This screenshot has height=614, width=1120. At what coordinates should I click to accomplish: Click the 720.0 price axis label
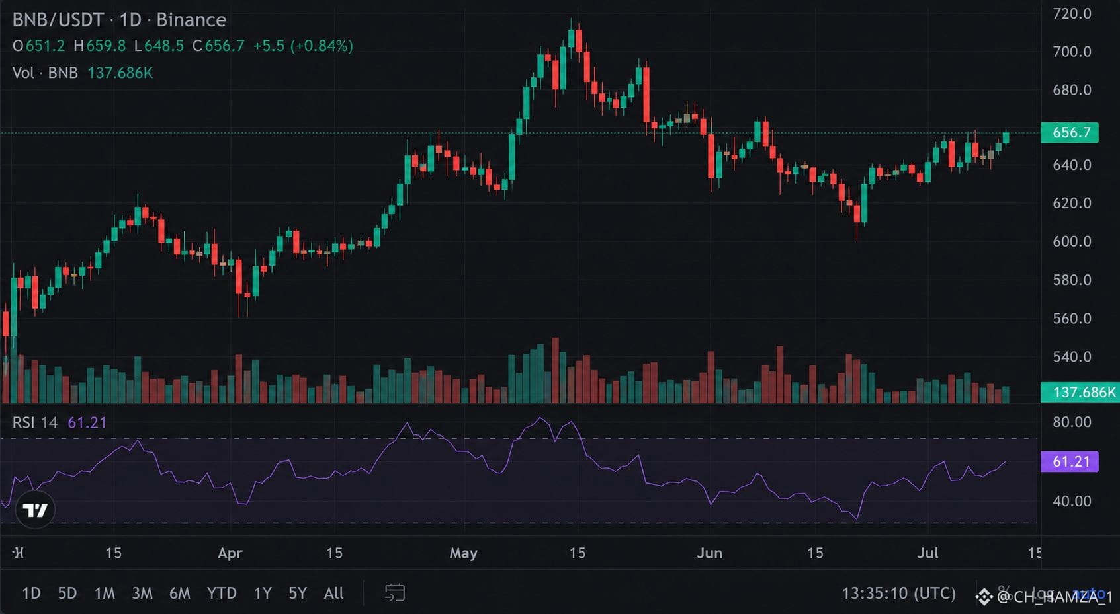[1072, 13]
